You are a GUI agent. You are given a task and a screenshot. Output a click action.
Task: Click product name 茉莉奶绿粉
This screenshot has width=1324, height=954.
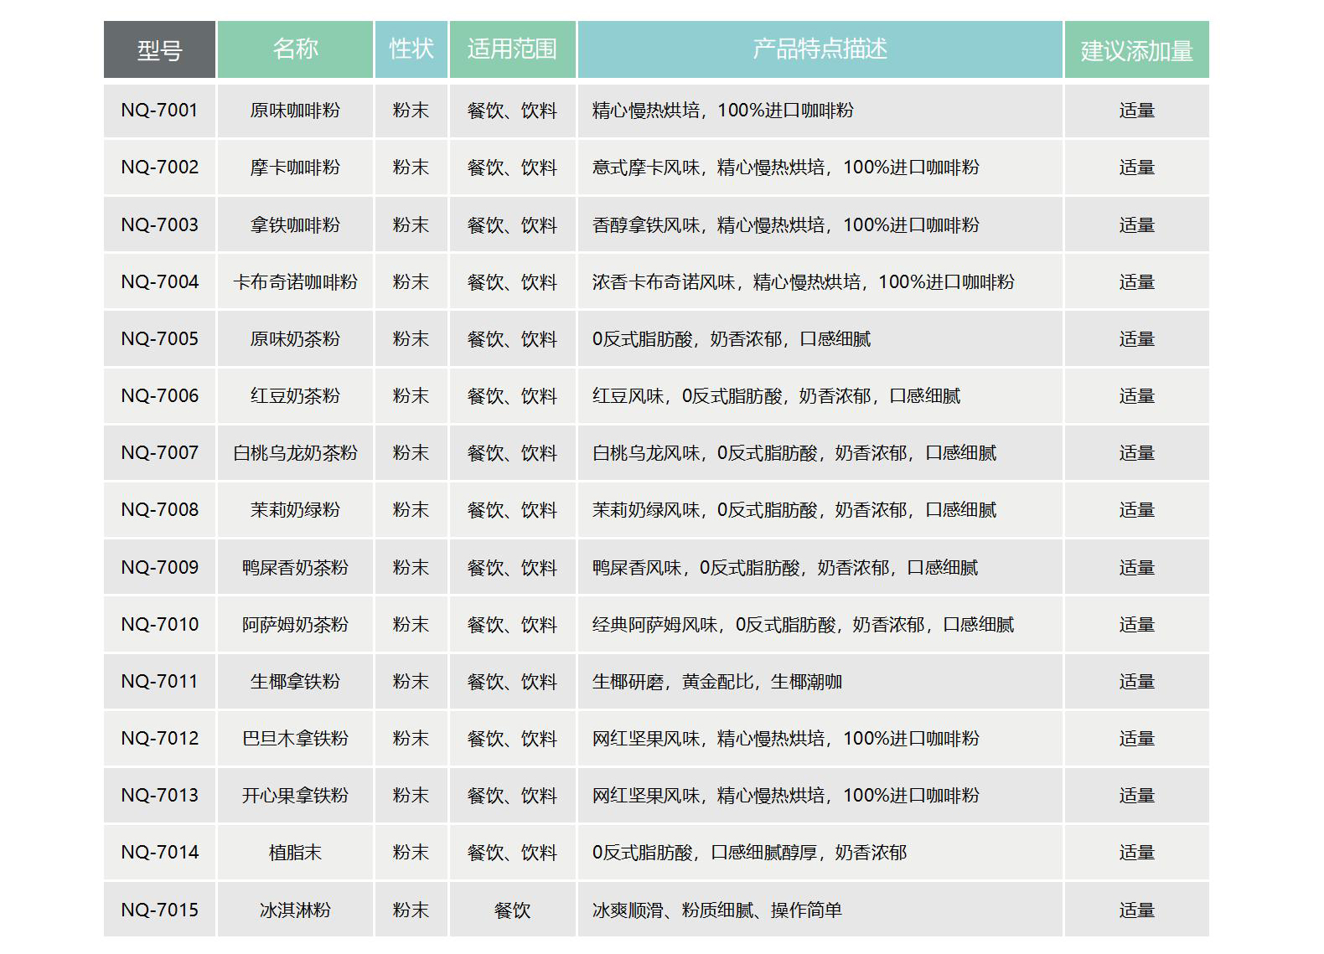295,510
